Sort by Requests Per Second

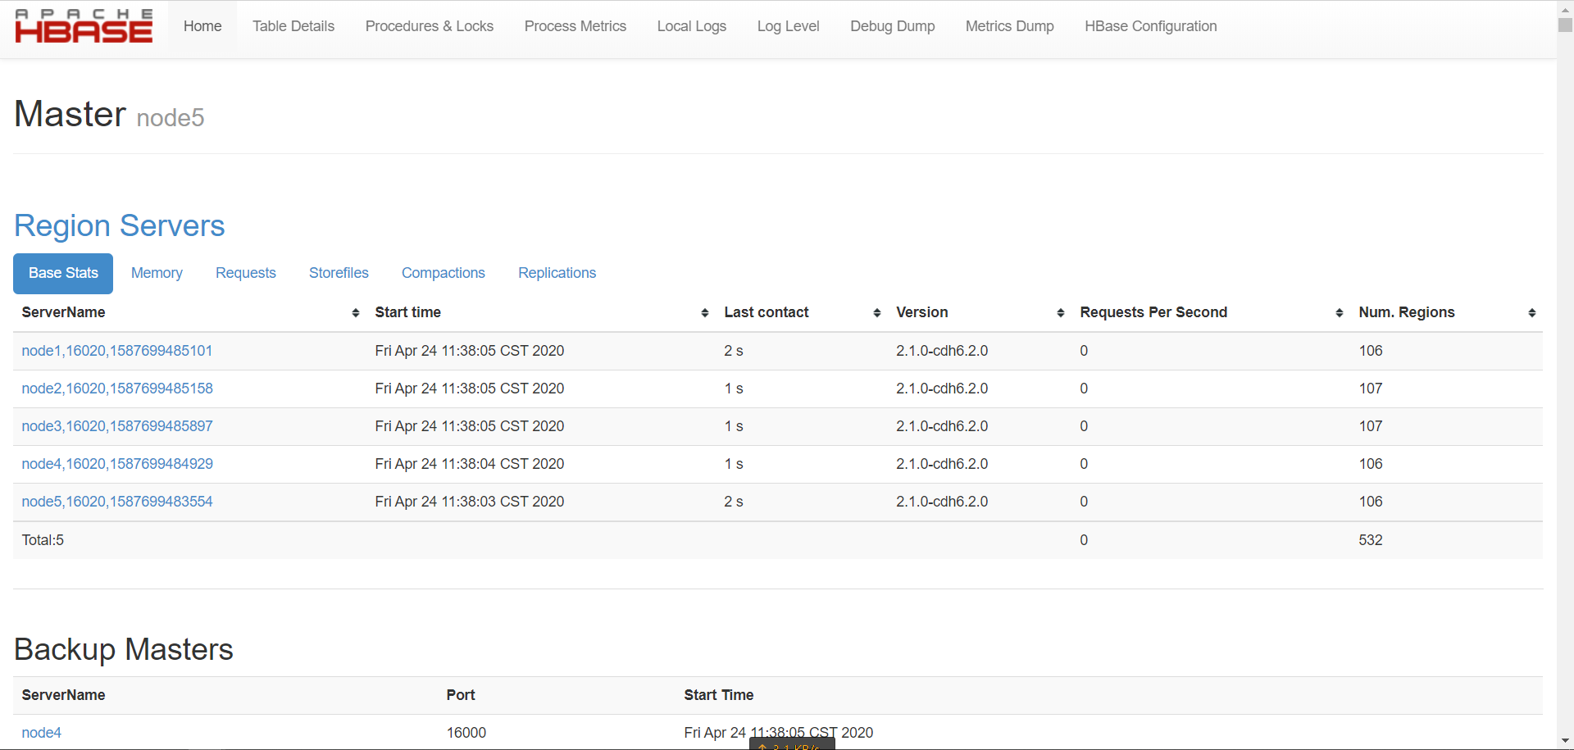(1340, 312)
